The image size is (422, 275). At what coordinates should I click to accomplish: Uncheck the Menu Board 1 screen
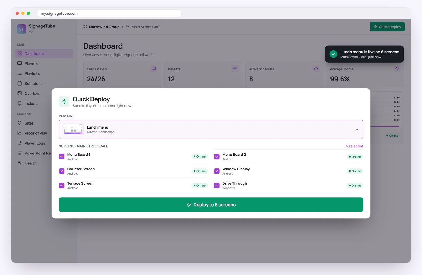pos(62,156)
